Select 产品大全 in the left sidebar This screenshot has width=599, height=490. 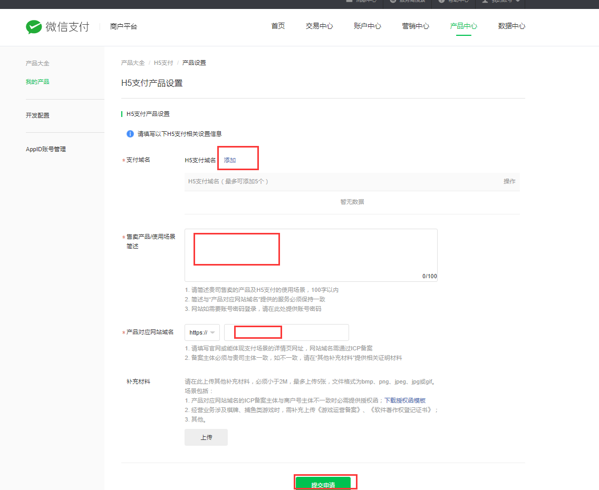point(37,63)
